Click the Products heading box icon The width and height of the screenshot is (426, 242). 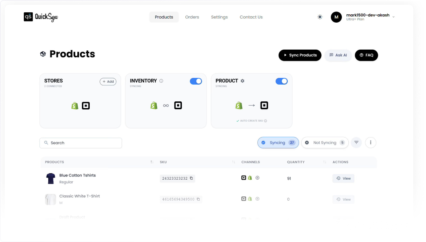[x=43, y=54]
